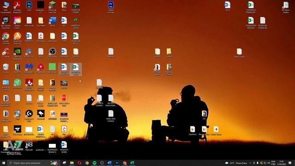295x166 pixels.
Task: Open the taskbar clock and calendar
Action: 282,163
